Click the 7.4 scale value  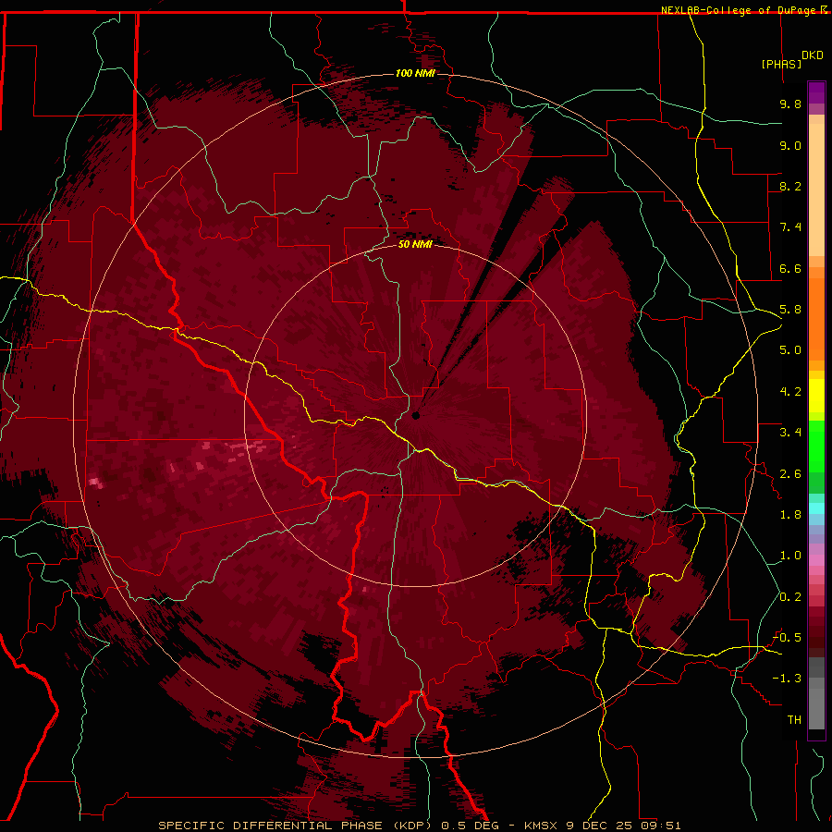pyautogui.click(x=790, y=227)
